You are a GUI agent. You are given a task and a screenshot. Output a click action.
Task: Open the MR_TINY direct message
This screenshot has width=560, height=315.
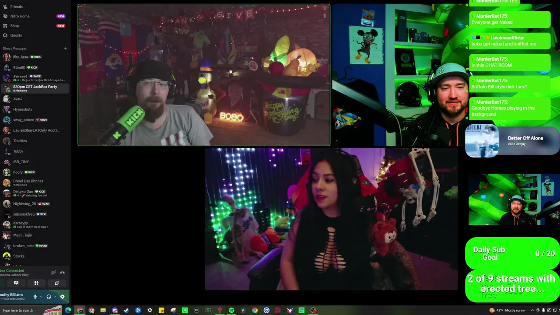35,162
